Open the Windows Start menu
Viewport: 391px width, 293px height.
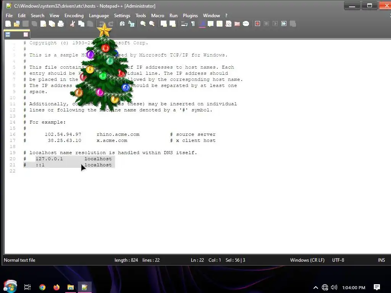(x=10, y=287)
